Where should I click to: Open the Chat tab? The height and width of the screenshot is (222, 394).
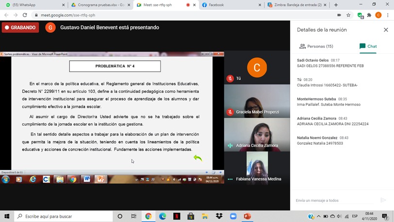368,46
